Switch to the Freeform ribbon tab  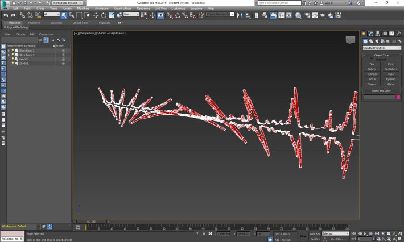point(34,23)
